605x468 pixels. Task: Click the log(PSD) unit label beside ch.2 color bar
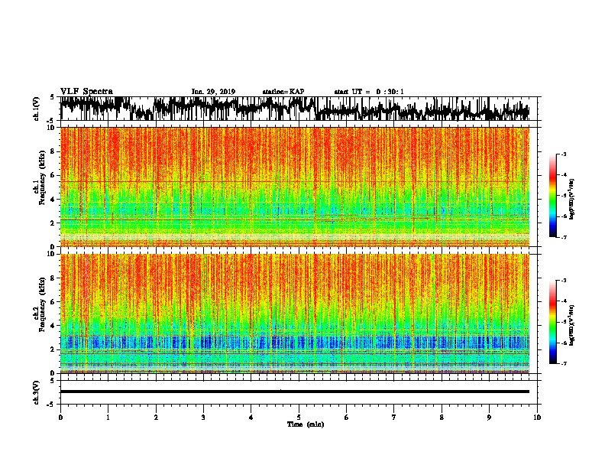tap(572, 325)
